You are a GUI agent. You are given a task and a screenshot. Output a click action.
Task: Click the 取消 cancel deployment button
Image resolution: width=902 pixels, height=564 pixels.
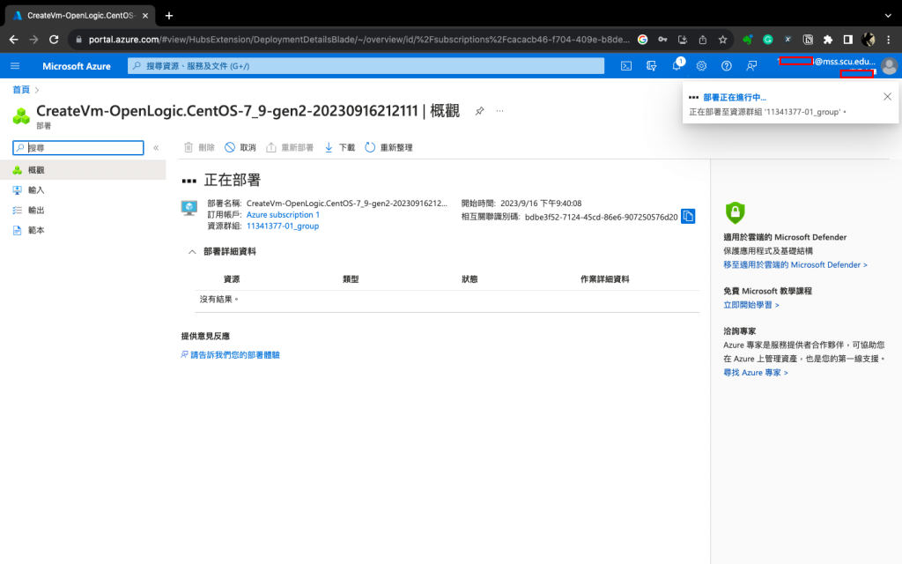point(240,147)
